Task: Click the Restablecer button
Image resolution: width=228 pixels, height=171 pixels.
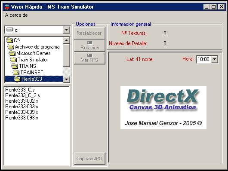Action: click(x=89, y=33)
